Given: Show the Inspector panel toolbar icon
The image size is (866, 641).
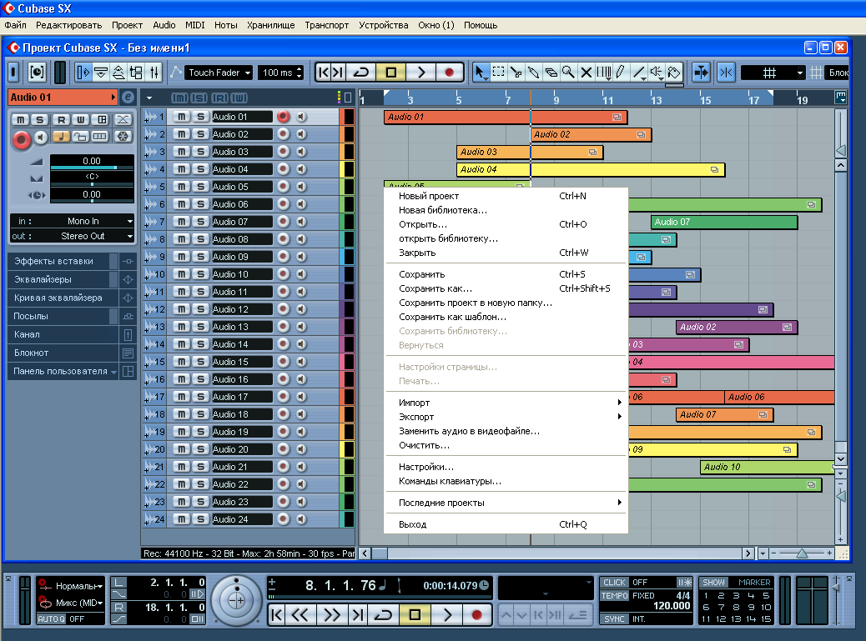Looking at the screenshot, I should [x=83, y=73].
